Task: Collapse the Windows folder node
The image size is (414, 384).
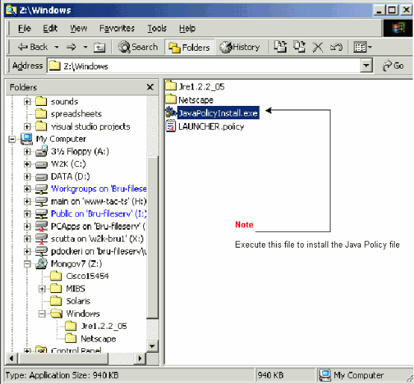Action: pyautogui.click(x=42, y=314)
